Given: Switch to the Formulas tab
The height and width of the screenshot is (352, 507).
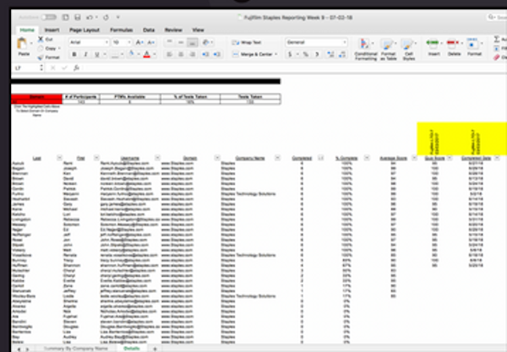Looking at the screenshot, I should [121, 30].
